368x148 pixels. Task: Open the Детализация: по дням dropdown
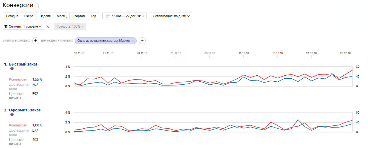tap(171, 16)
